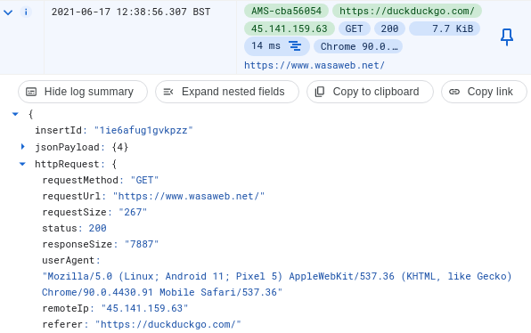Click Copy to clipboard button
This screenshot has height=333, width=531.
(370, 92)
